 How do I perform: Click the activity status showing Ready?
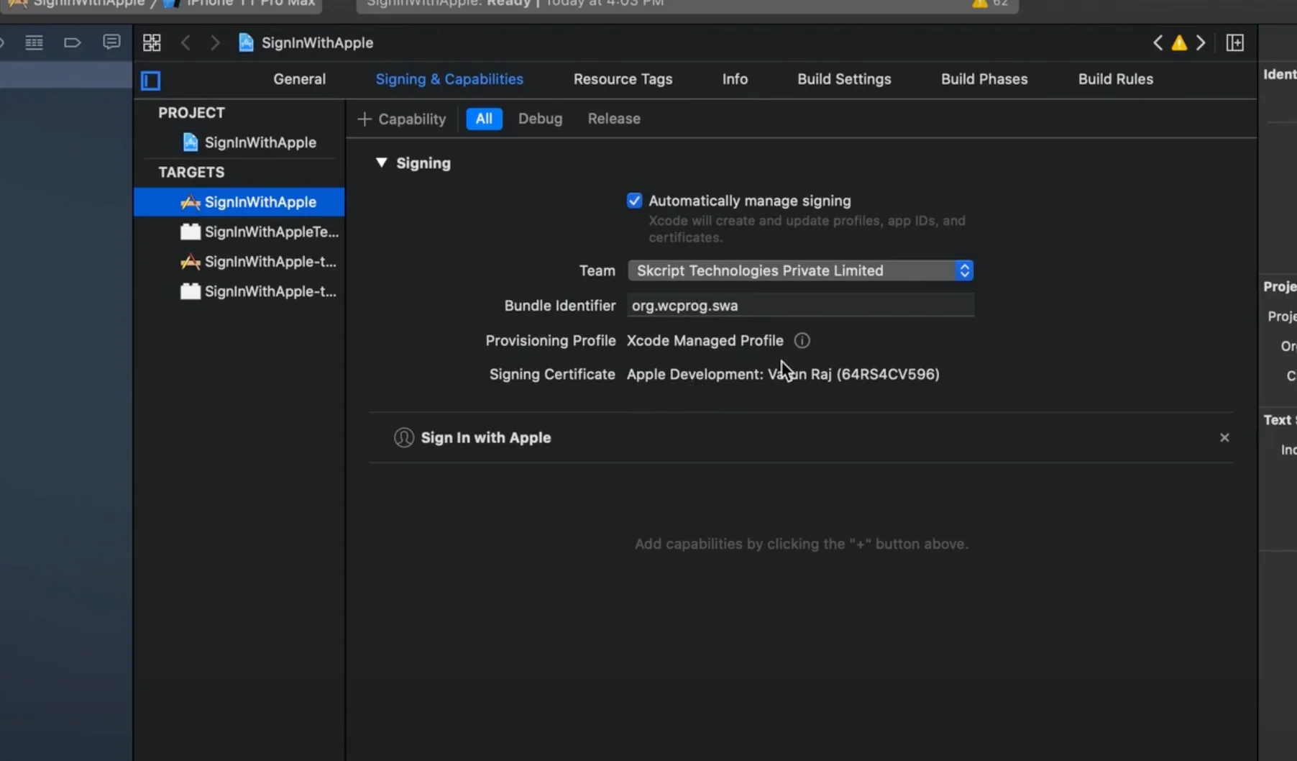tap(515, 4)
